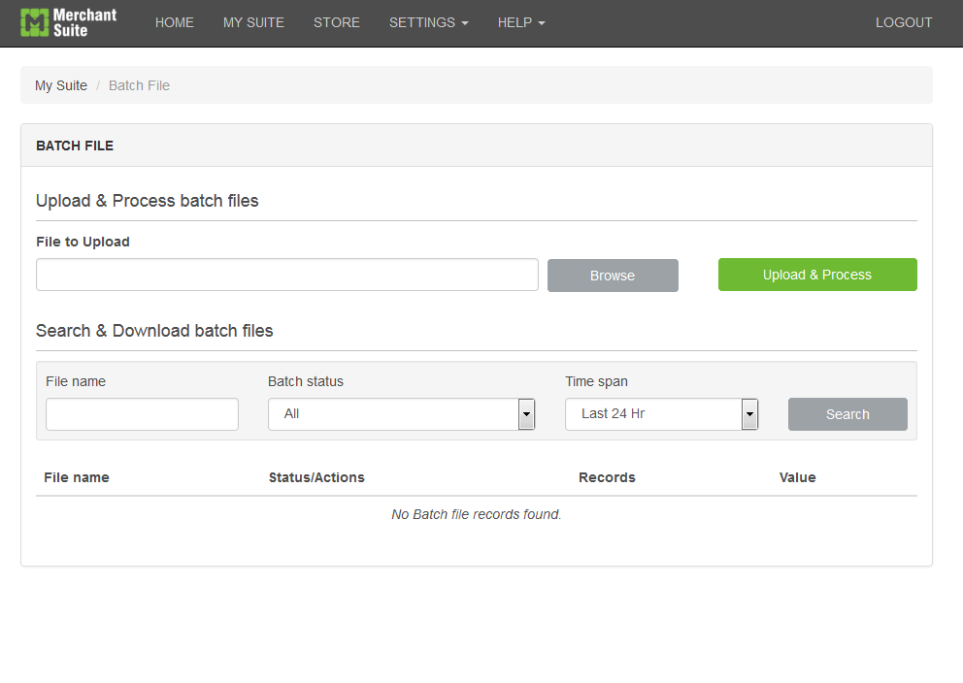Click the LOGOUT link
Image resolution: width=963 pixels, height=683 pixels.
pos(904,22)
